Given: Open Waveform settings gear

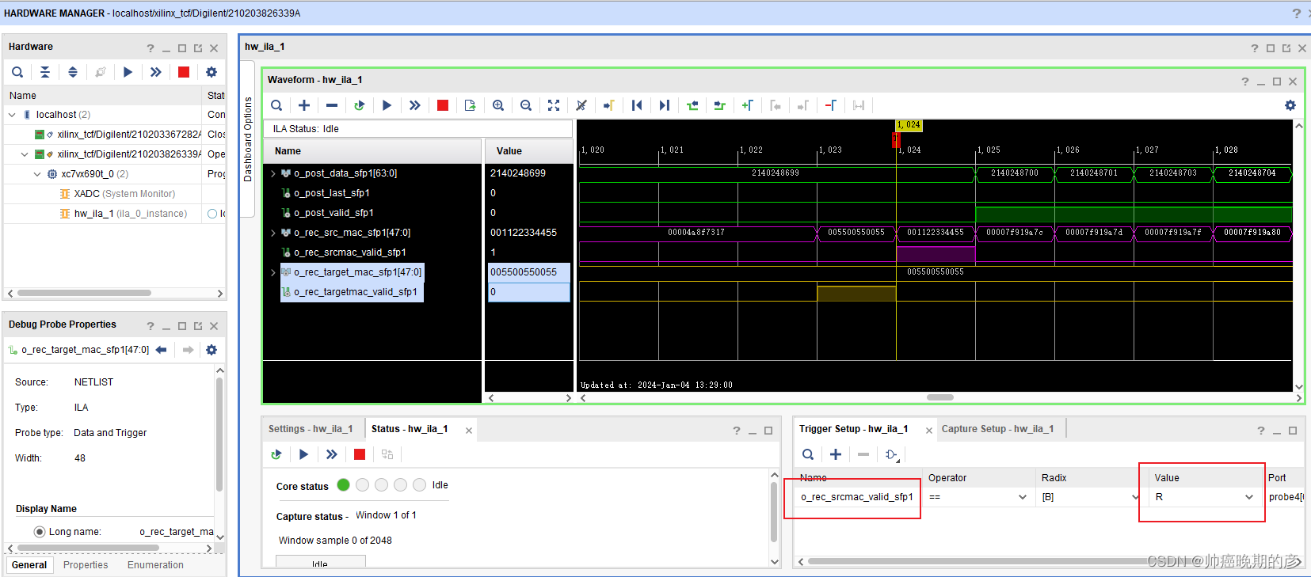Looking at the screenshot, I should click(1290, 105).
